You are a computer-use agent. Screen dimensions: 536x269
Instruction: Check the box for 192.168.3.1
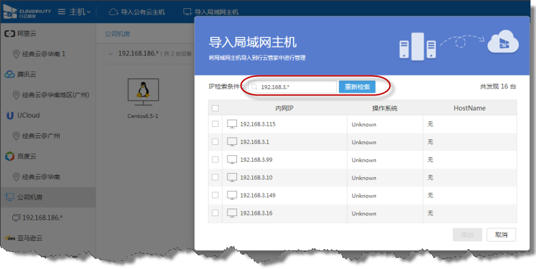pos(215,141)
